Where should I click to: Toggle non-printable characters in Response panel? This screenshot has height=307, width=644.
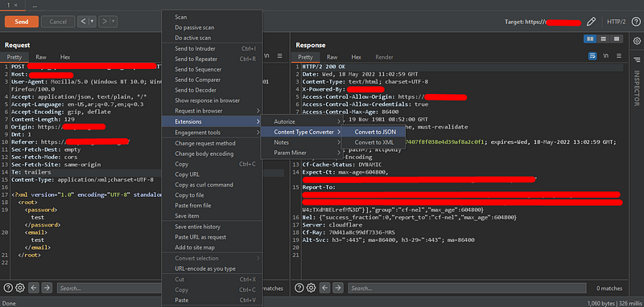click(606, 56)
